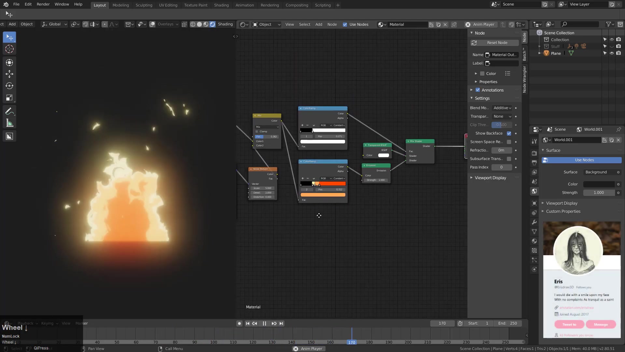This screenshot has height=352, width=625.
Task: Expand the Viewport Display panel in node sidebar
Action: point(490,178)
